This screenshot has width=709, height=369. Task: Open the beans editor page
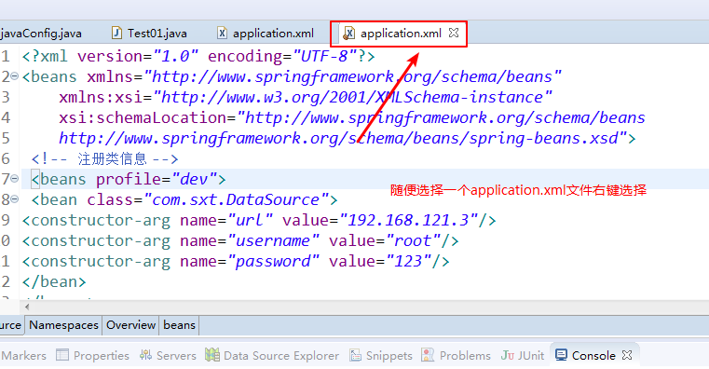pos(180,325)
